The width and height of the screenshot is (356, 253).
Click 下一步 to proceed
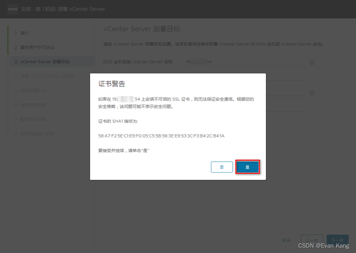click(x=337, y=240)
